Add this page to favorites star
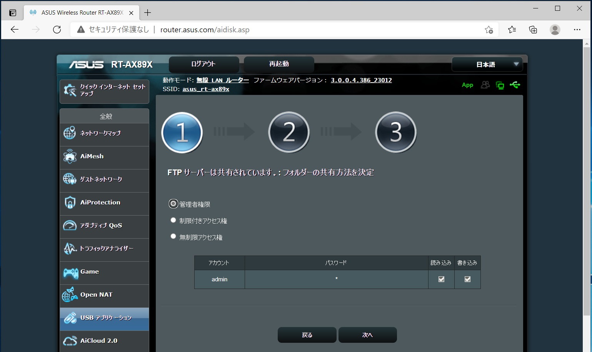The image size is (592, 352). [489, 30]
